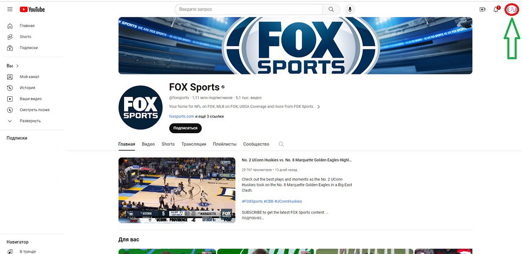The image size is (522, 254).
Task: Click the #FOXSports hashtag link
Action: (x=252, y=201)
